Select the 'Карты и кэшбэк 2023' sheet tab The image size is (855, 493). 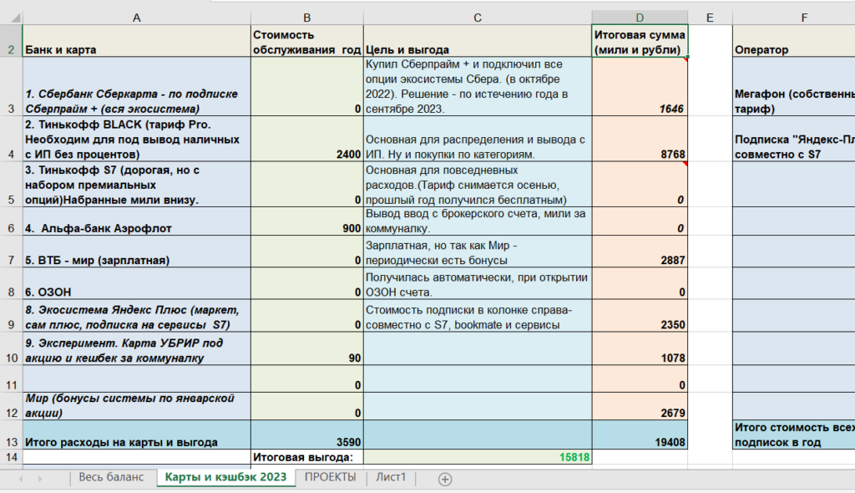(x=225, y=477)
